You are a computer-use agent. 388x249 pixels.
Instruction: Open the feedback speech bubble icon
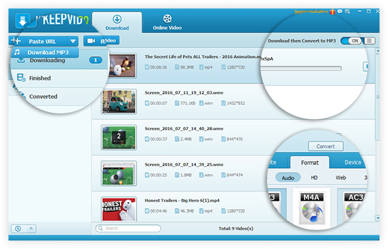pyautogui.click(x=340, y=11)
